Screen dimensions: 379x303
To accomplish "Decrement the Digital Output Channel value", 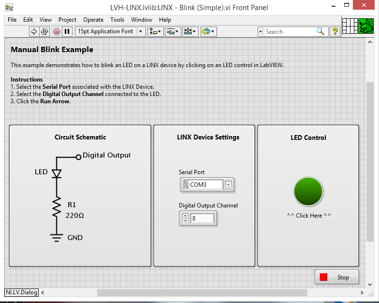I will pos(186,220).
